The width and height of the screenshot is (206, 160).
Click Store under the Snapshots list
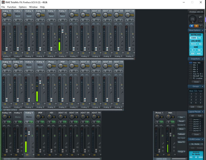[196, 82]
